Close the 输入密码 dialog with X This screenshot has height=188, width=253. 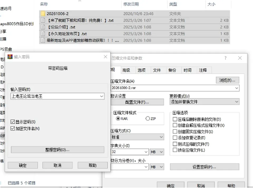[x=105, y=57]
